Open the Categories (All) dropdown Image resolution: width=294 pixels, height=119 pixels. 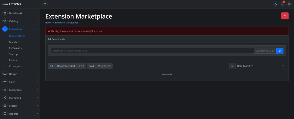pos(265,51)
